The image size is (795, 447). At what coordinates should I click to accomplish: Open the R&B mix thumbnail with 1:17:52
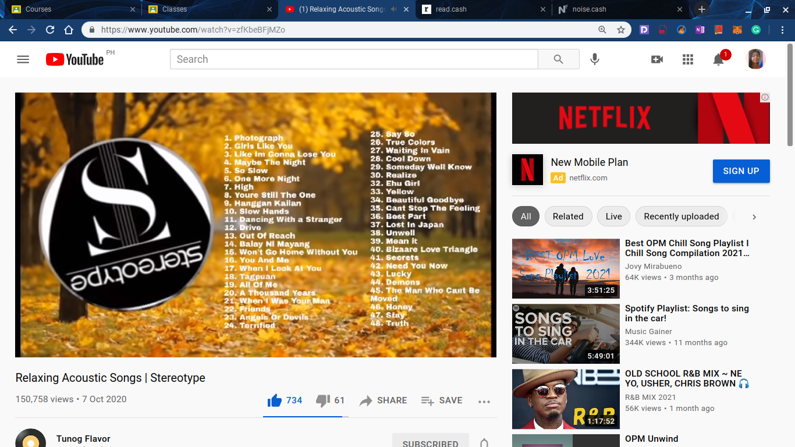click(566, 399)
